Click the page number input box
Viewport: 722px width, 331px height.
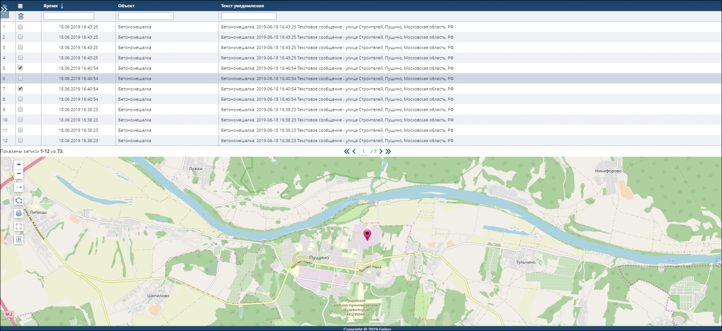[364, 151]
